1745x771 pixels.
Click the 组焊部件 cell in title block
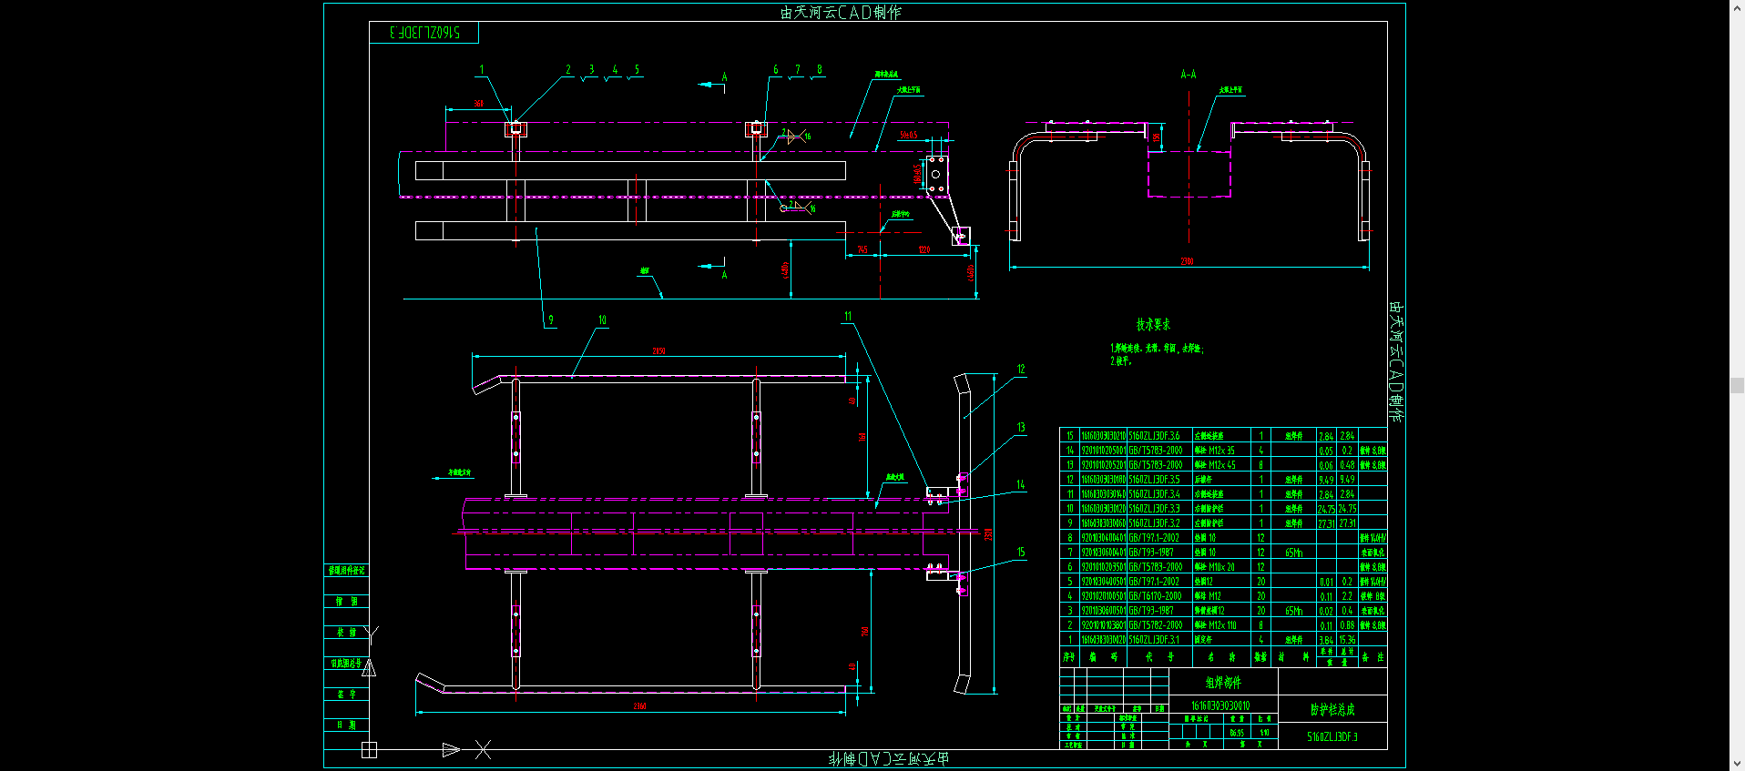(1223, 682)
